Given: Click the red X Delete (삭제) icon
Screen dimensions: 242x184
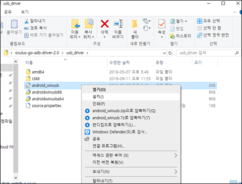Looking at the screenshot, I should point(105,24).
